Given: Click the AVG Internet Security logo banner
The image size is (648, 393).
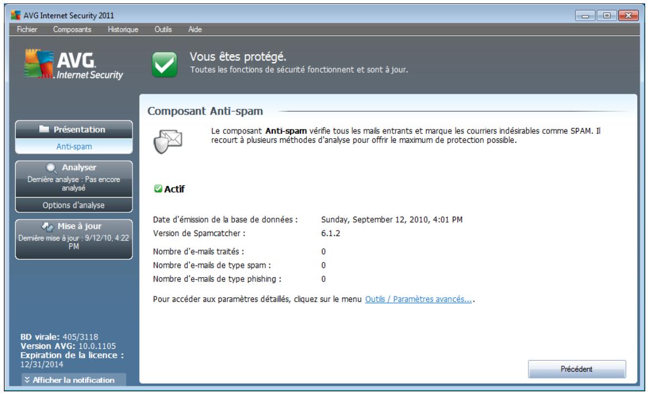Looking at the screenshot, I should [74, 64].
